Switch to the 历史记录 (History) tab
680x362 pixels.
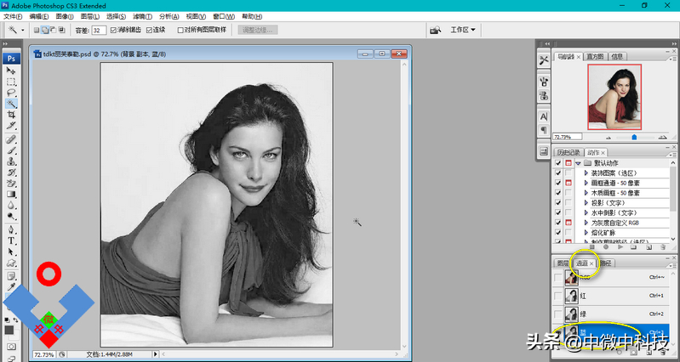(568, 152)
